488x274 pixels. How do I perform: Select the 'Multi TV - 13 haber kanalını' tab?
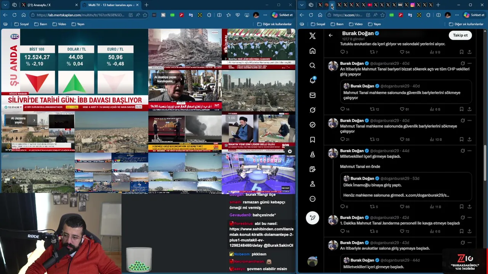pyautogui.click(x=111, y=5)
